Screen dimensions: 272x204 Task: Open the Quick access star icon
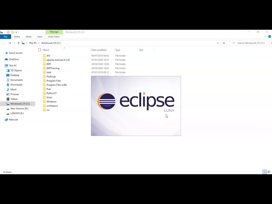click(x=6, y=53)
